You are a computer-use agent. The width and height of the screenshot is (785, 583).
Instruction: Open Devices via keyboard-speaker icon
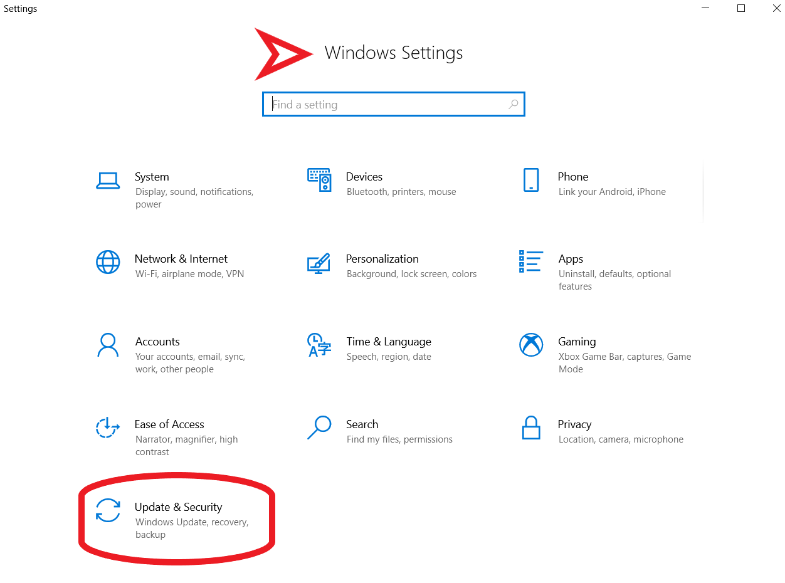coord(319,180)
